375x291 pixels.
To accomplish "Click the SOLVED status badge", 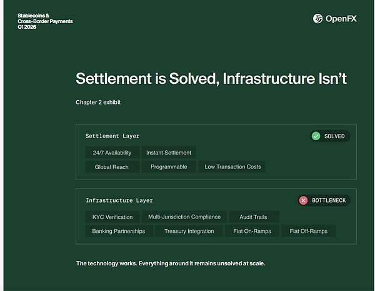I will pos(330,136).
